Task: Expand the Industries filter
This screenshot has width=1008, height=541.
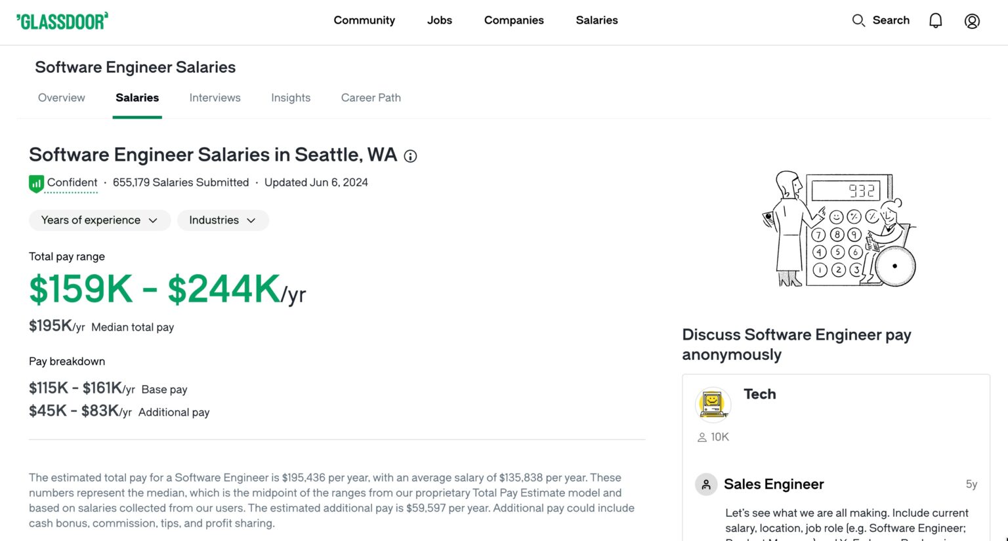Action: pyautogui.click(x=223, y=220)
